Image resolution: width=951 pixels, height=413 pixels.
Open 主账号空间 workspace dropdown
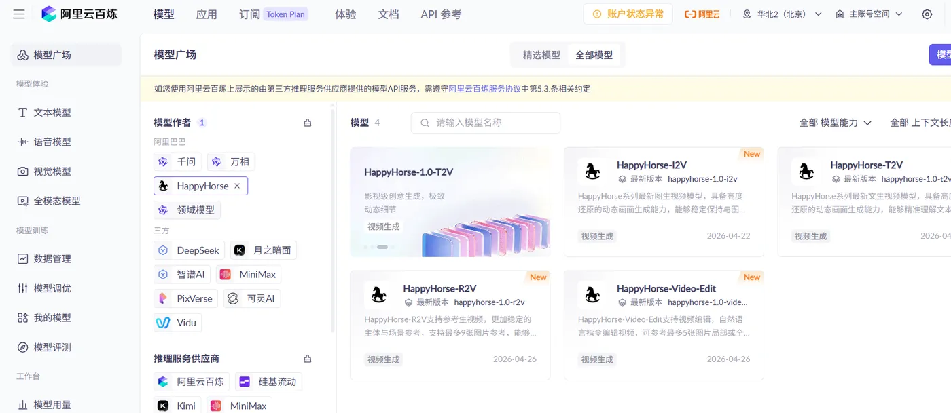(869, 14)
